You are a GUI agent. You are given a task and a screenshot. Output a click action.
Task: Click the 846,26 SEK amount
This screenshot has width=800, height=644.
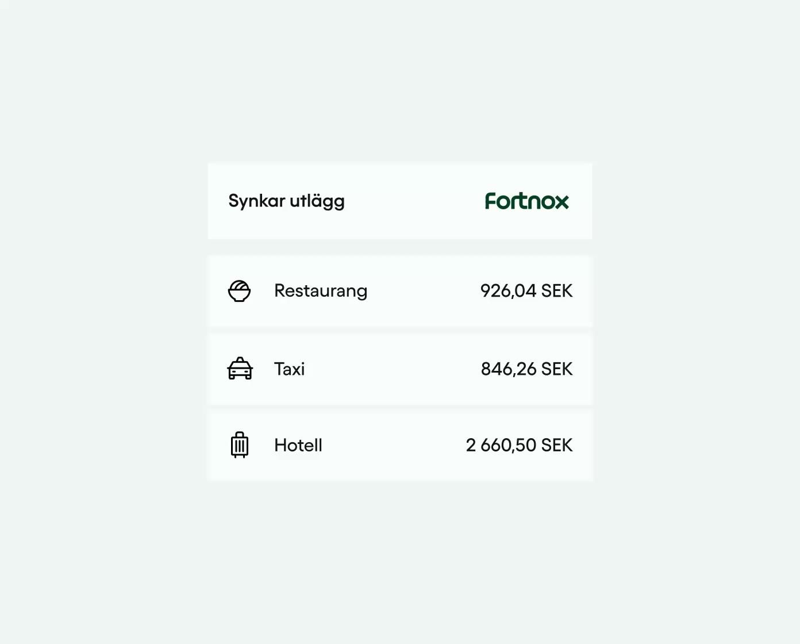(x=526, y=369)
